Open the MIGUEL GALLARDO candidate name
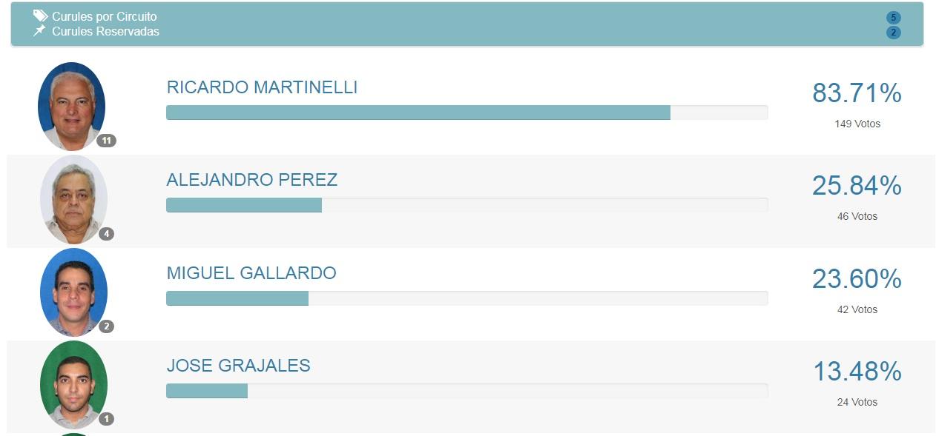 click(251, 273)
